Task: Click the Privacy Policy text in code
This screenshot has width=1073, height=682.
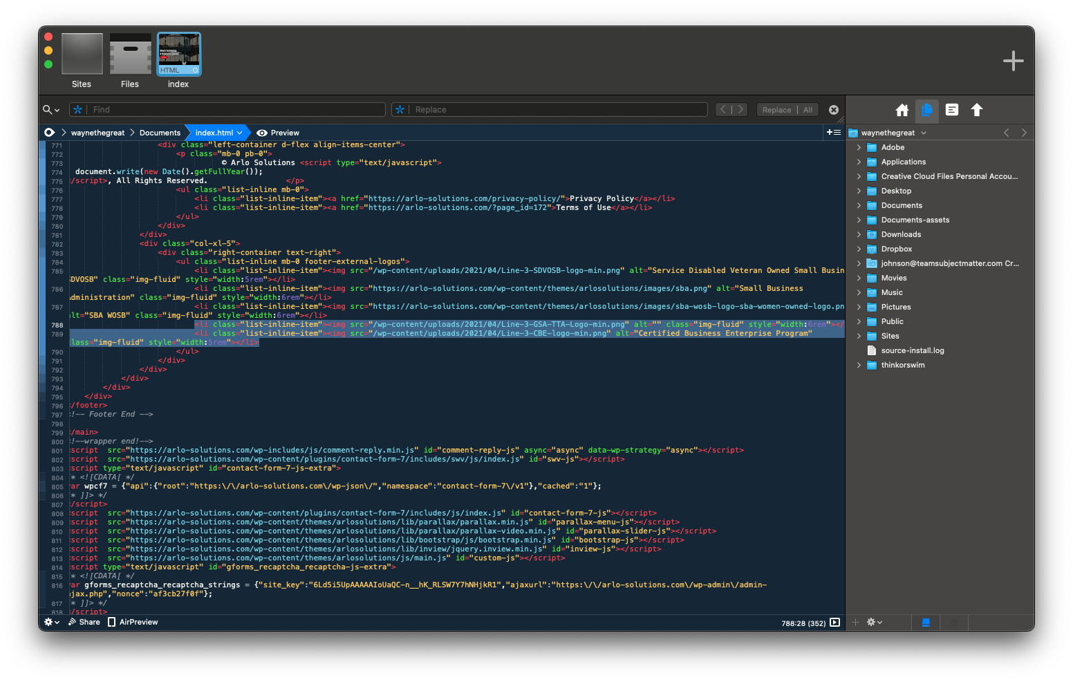Action: click(x=601, y=198)
